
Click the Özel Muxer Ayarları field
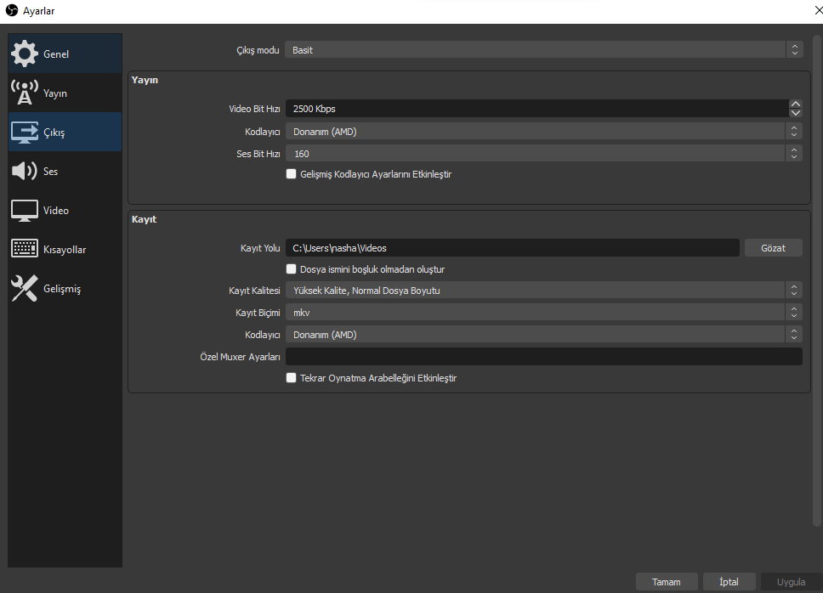click(544, 357)
